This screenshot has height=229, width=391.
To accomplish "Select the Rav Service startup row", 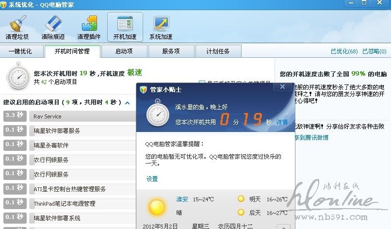I will click(x=82, y=116).
